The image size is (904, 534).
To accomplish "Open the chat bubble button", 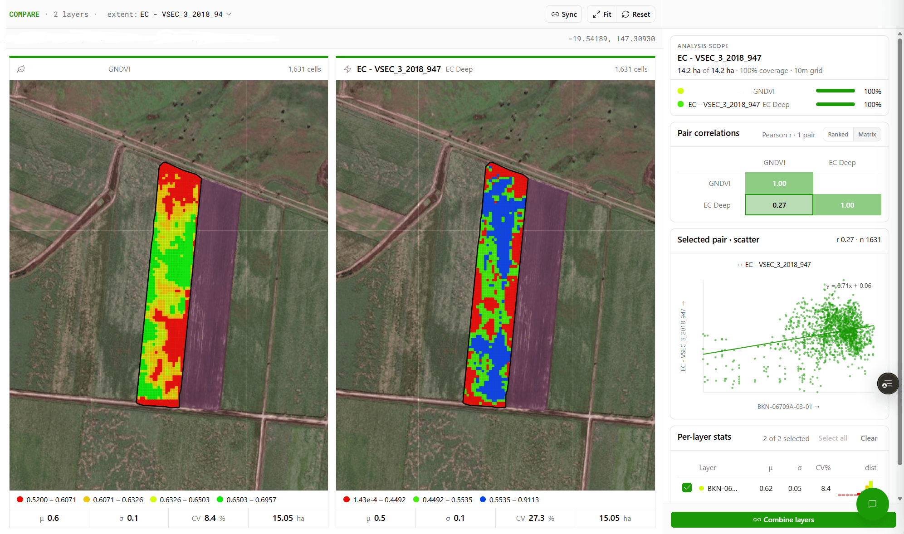I will click(x=872, y=504).
